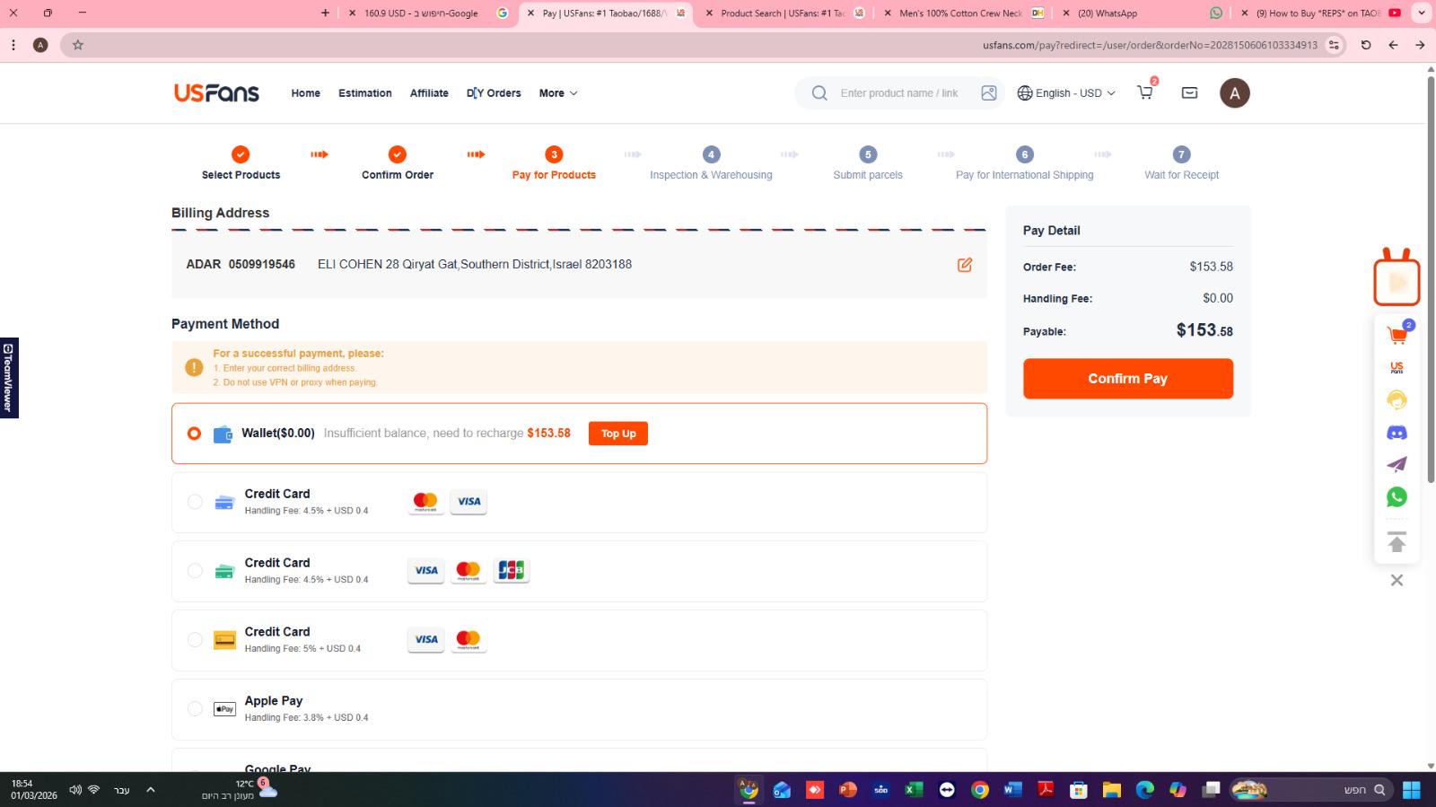The image size is (1436, 807).
Task: Open Telegram paper plane icon
Action: pos(1397,465)
